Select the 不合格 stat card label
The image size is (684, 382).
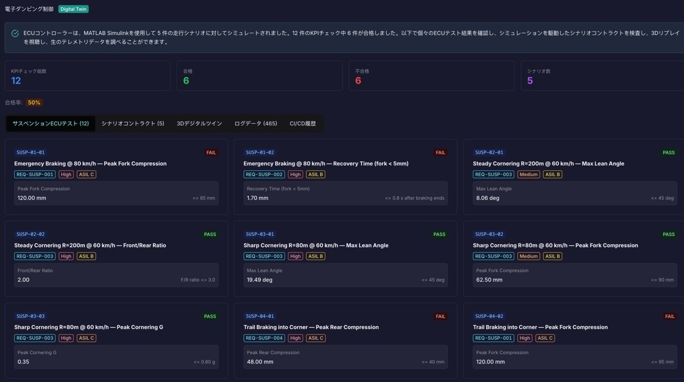pos(362,71)
